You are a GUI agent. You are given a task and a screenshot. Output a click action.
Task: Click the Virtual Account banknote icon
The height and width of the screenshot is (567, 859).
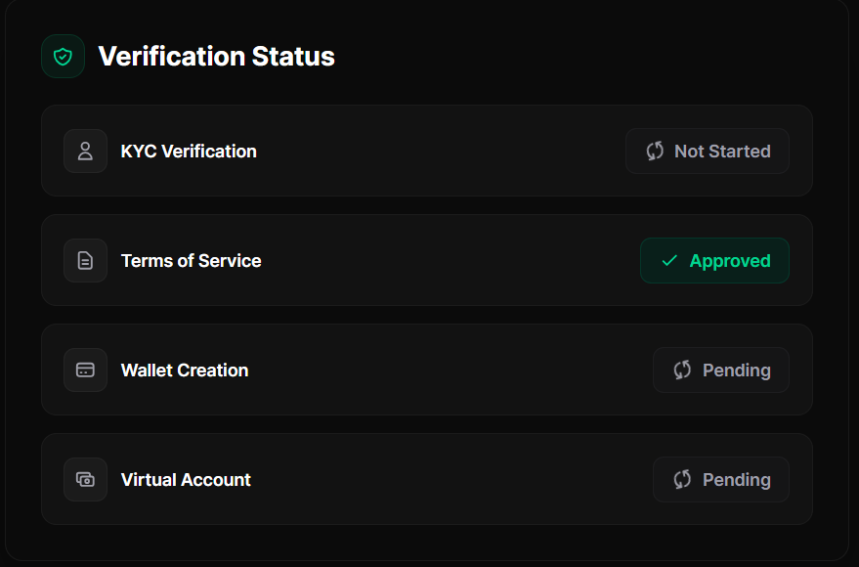coord(85,479)
